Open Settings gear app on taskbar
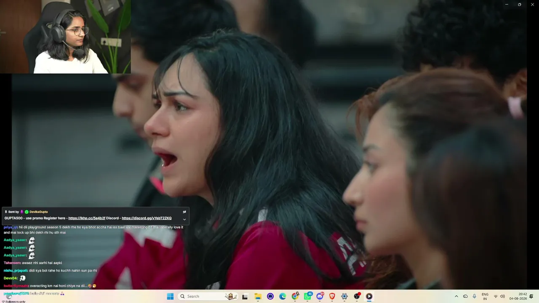The height and width of the screenshot is (303, 539). pos(344,296)
